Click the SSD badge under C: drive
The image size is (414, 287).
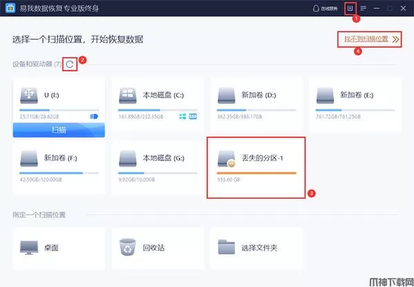pyautogui.click(x=193, y=116)
